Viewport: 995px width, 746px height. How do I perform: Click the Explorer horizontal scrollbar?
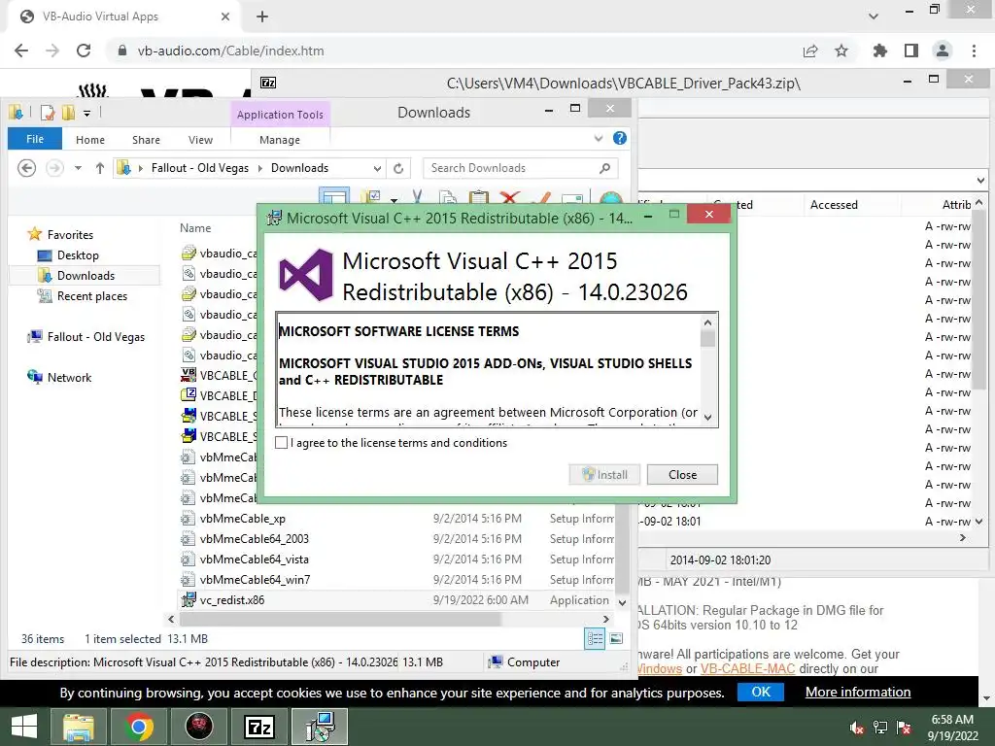[340, 619]
